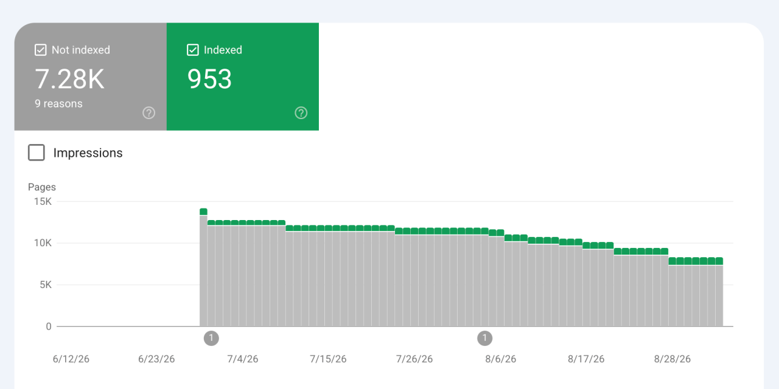
Task: Click the last bar in the chart
Action: tap(719, 292)
